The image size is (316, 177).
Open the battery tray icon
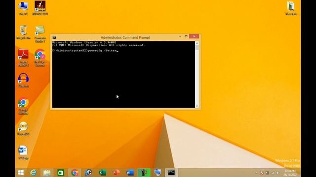pos(267,173)
